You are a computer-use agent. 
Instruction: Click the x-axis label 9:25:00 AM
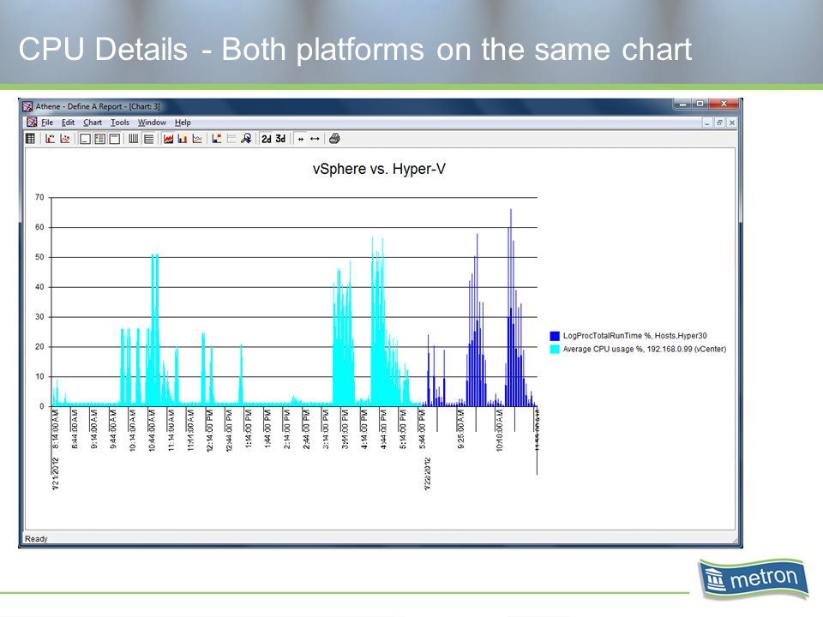(x=461, y=430)
